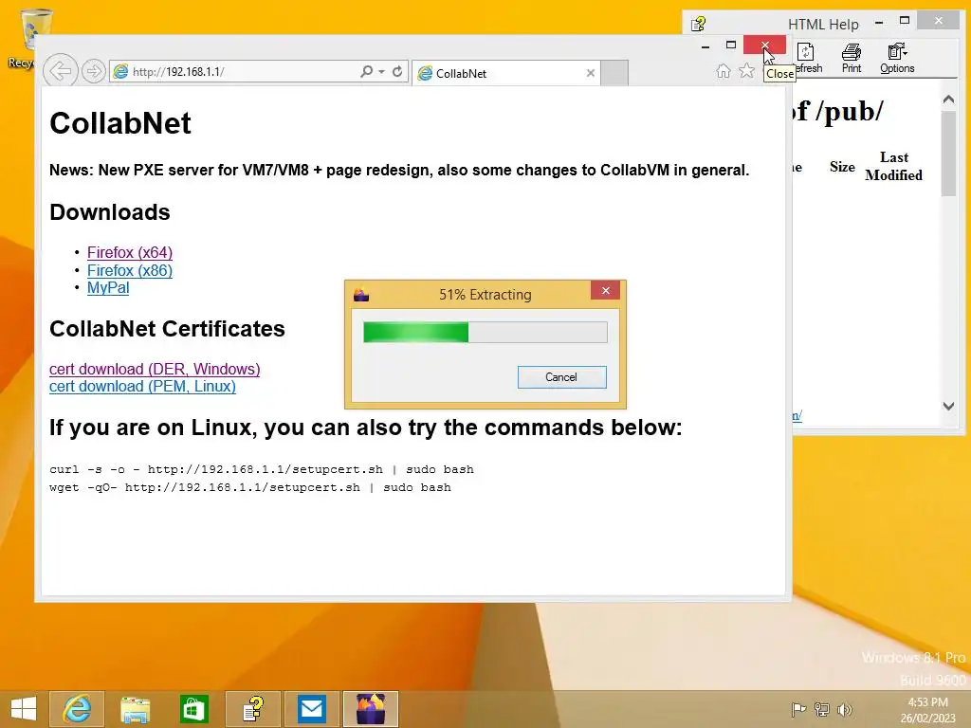Open a new blank tab in Internet Explorer
This screenshot has width=971, height=728.
click(614, 73)
